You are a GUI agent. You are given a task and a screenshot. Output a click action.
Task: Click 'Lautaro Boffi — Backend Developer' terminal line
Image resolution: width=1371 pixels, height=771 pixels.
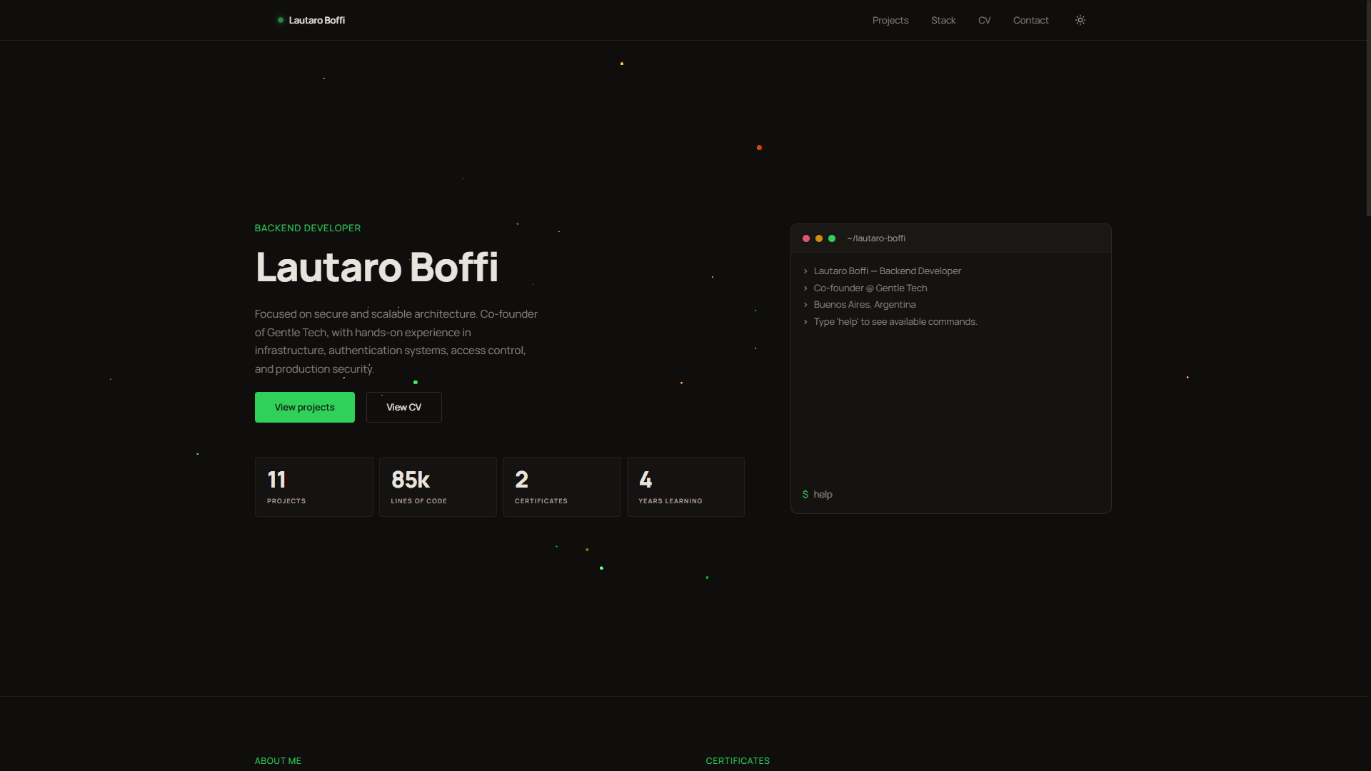point(888,271)
